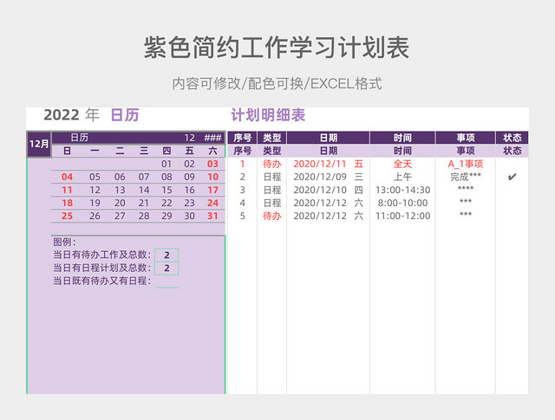Click the dark purple 状态 header
555x420 pixels.
[512, 138]
